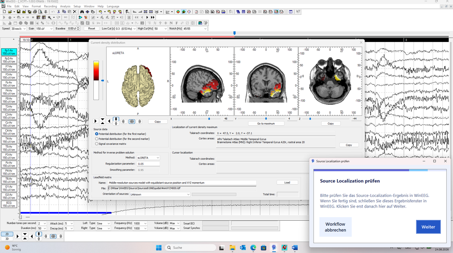
Task: Click the bold N toolbar icon
Action: click(171, 23)
